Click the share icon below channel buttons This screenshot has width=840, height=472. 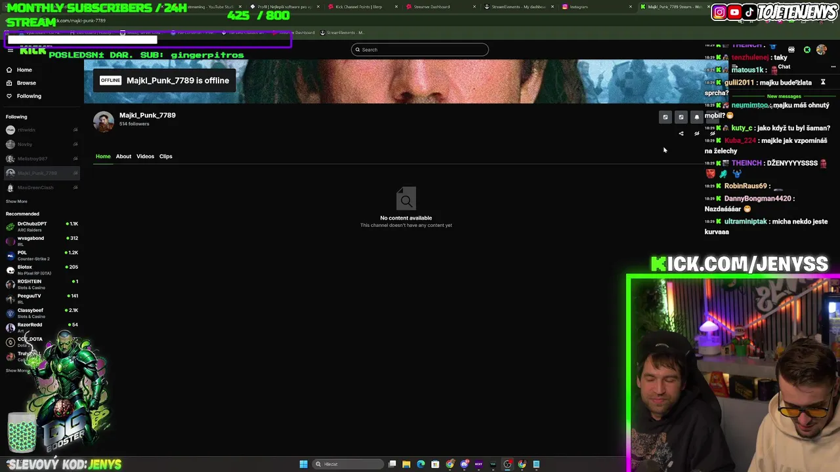coord(681,134)
